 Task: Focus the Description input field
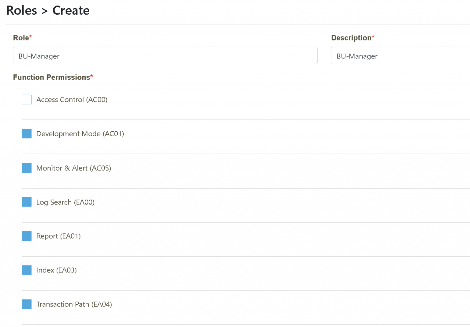[x=400, y=56]
